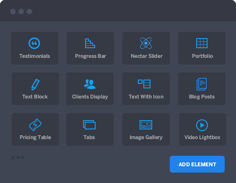Click the last pagination dot at bottom left

23,157
